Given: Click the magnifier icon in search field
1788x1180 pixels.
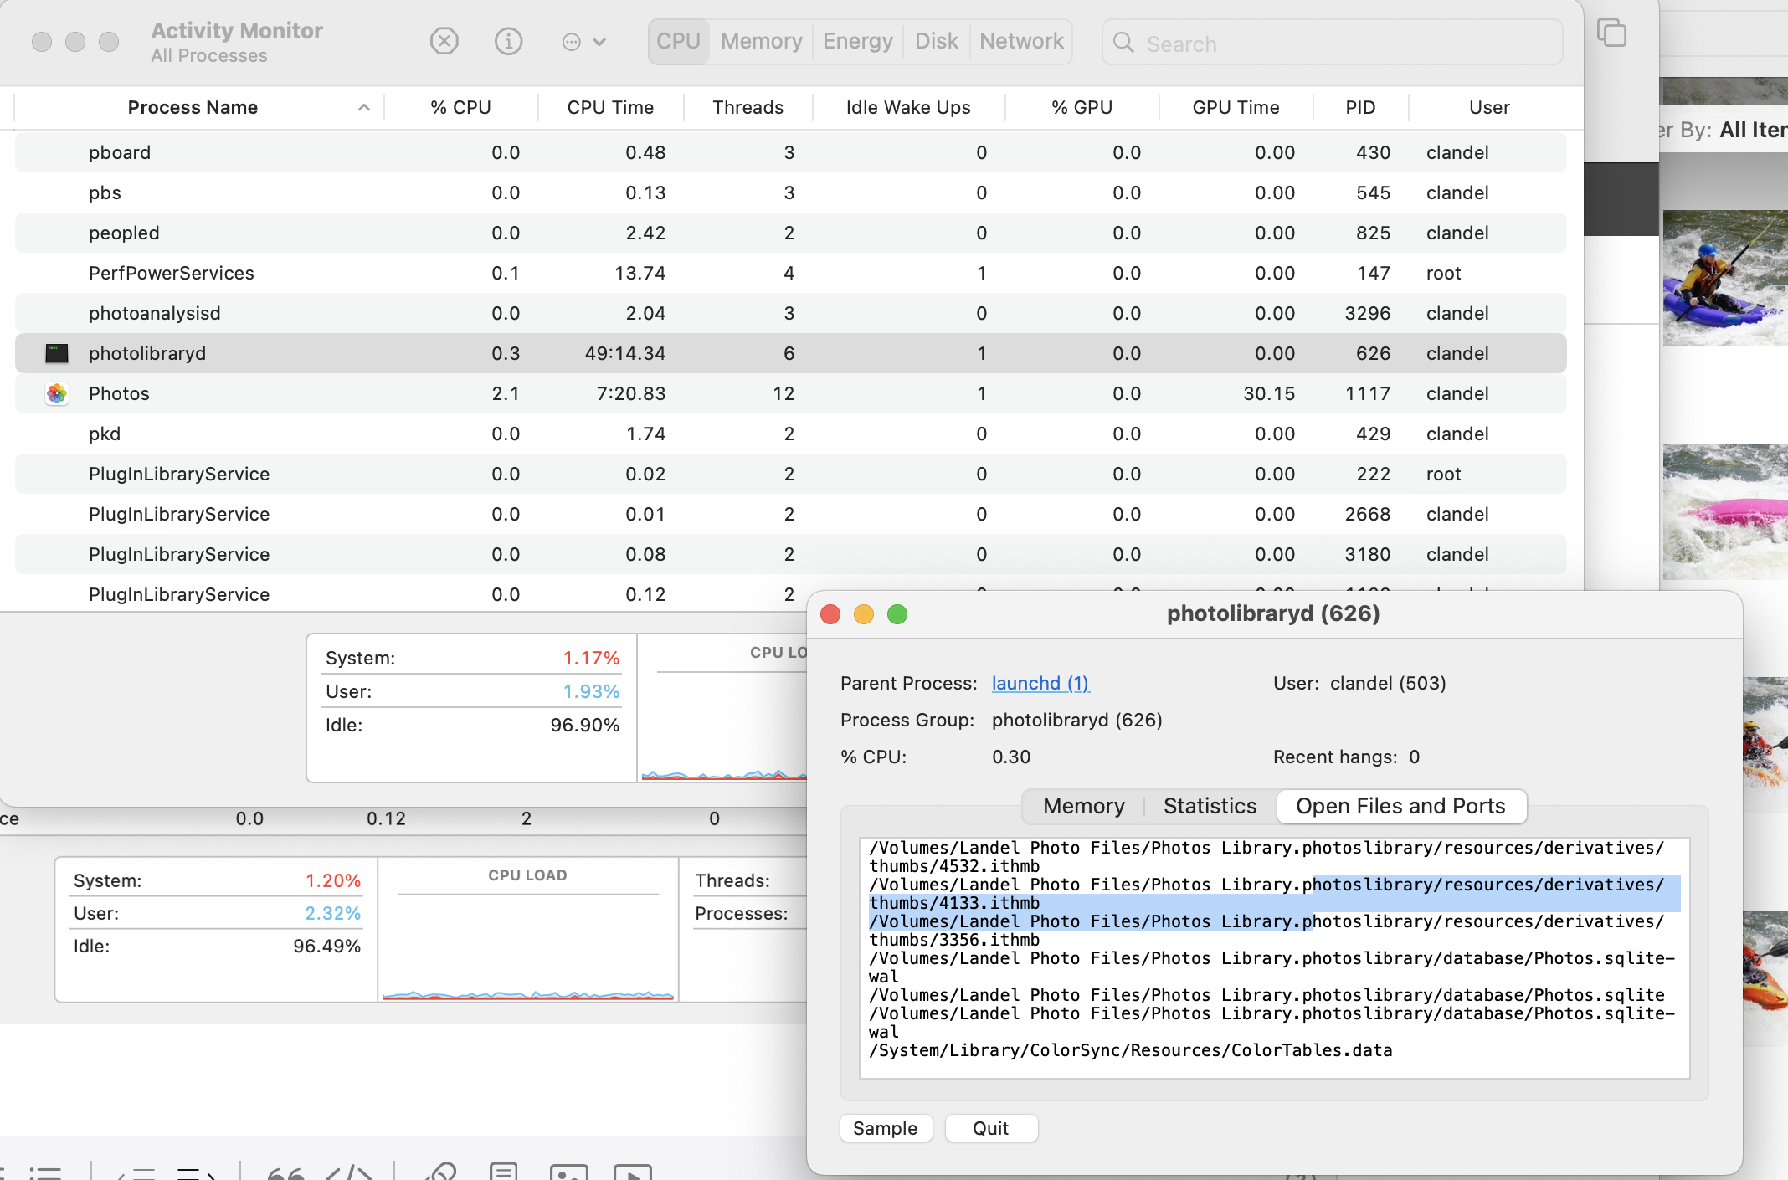Looking at the screenshot, I should click(1123, 43).
